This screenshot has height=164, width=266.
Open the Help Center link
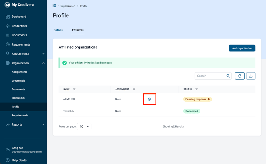coord(19,160)
